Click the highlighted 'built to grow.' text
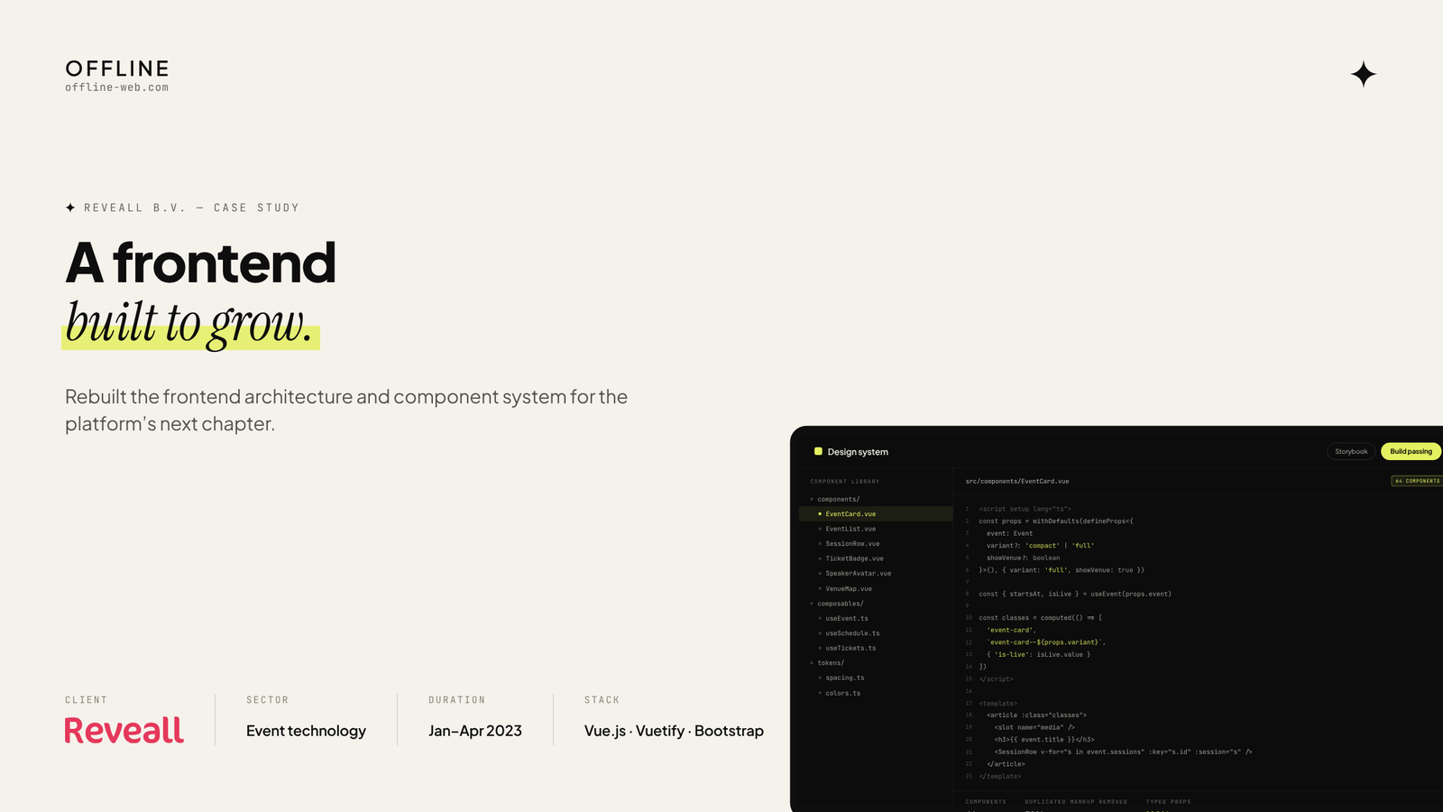Viewport: 1443px width, 812px height. [x=190, y=322]
